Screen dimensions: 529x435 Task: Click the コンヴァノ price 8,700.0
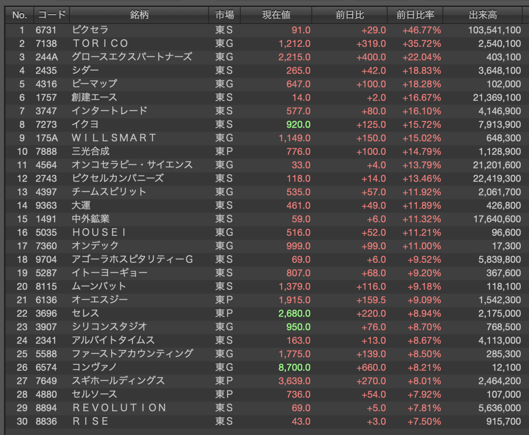pyautogui.click(x=294, y=367)
